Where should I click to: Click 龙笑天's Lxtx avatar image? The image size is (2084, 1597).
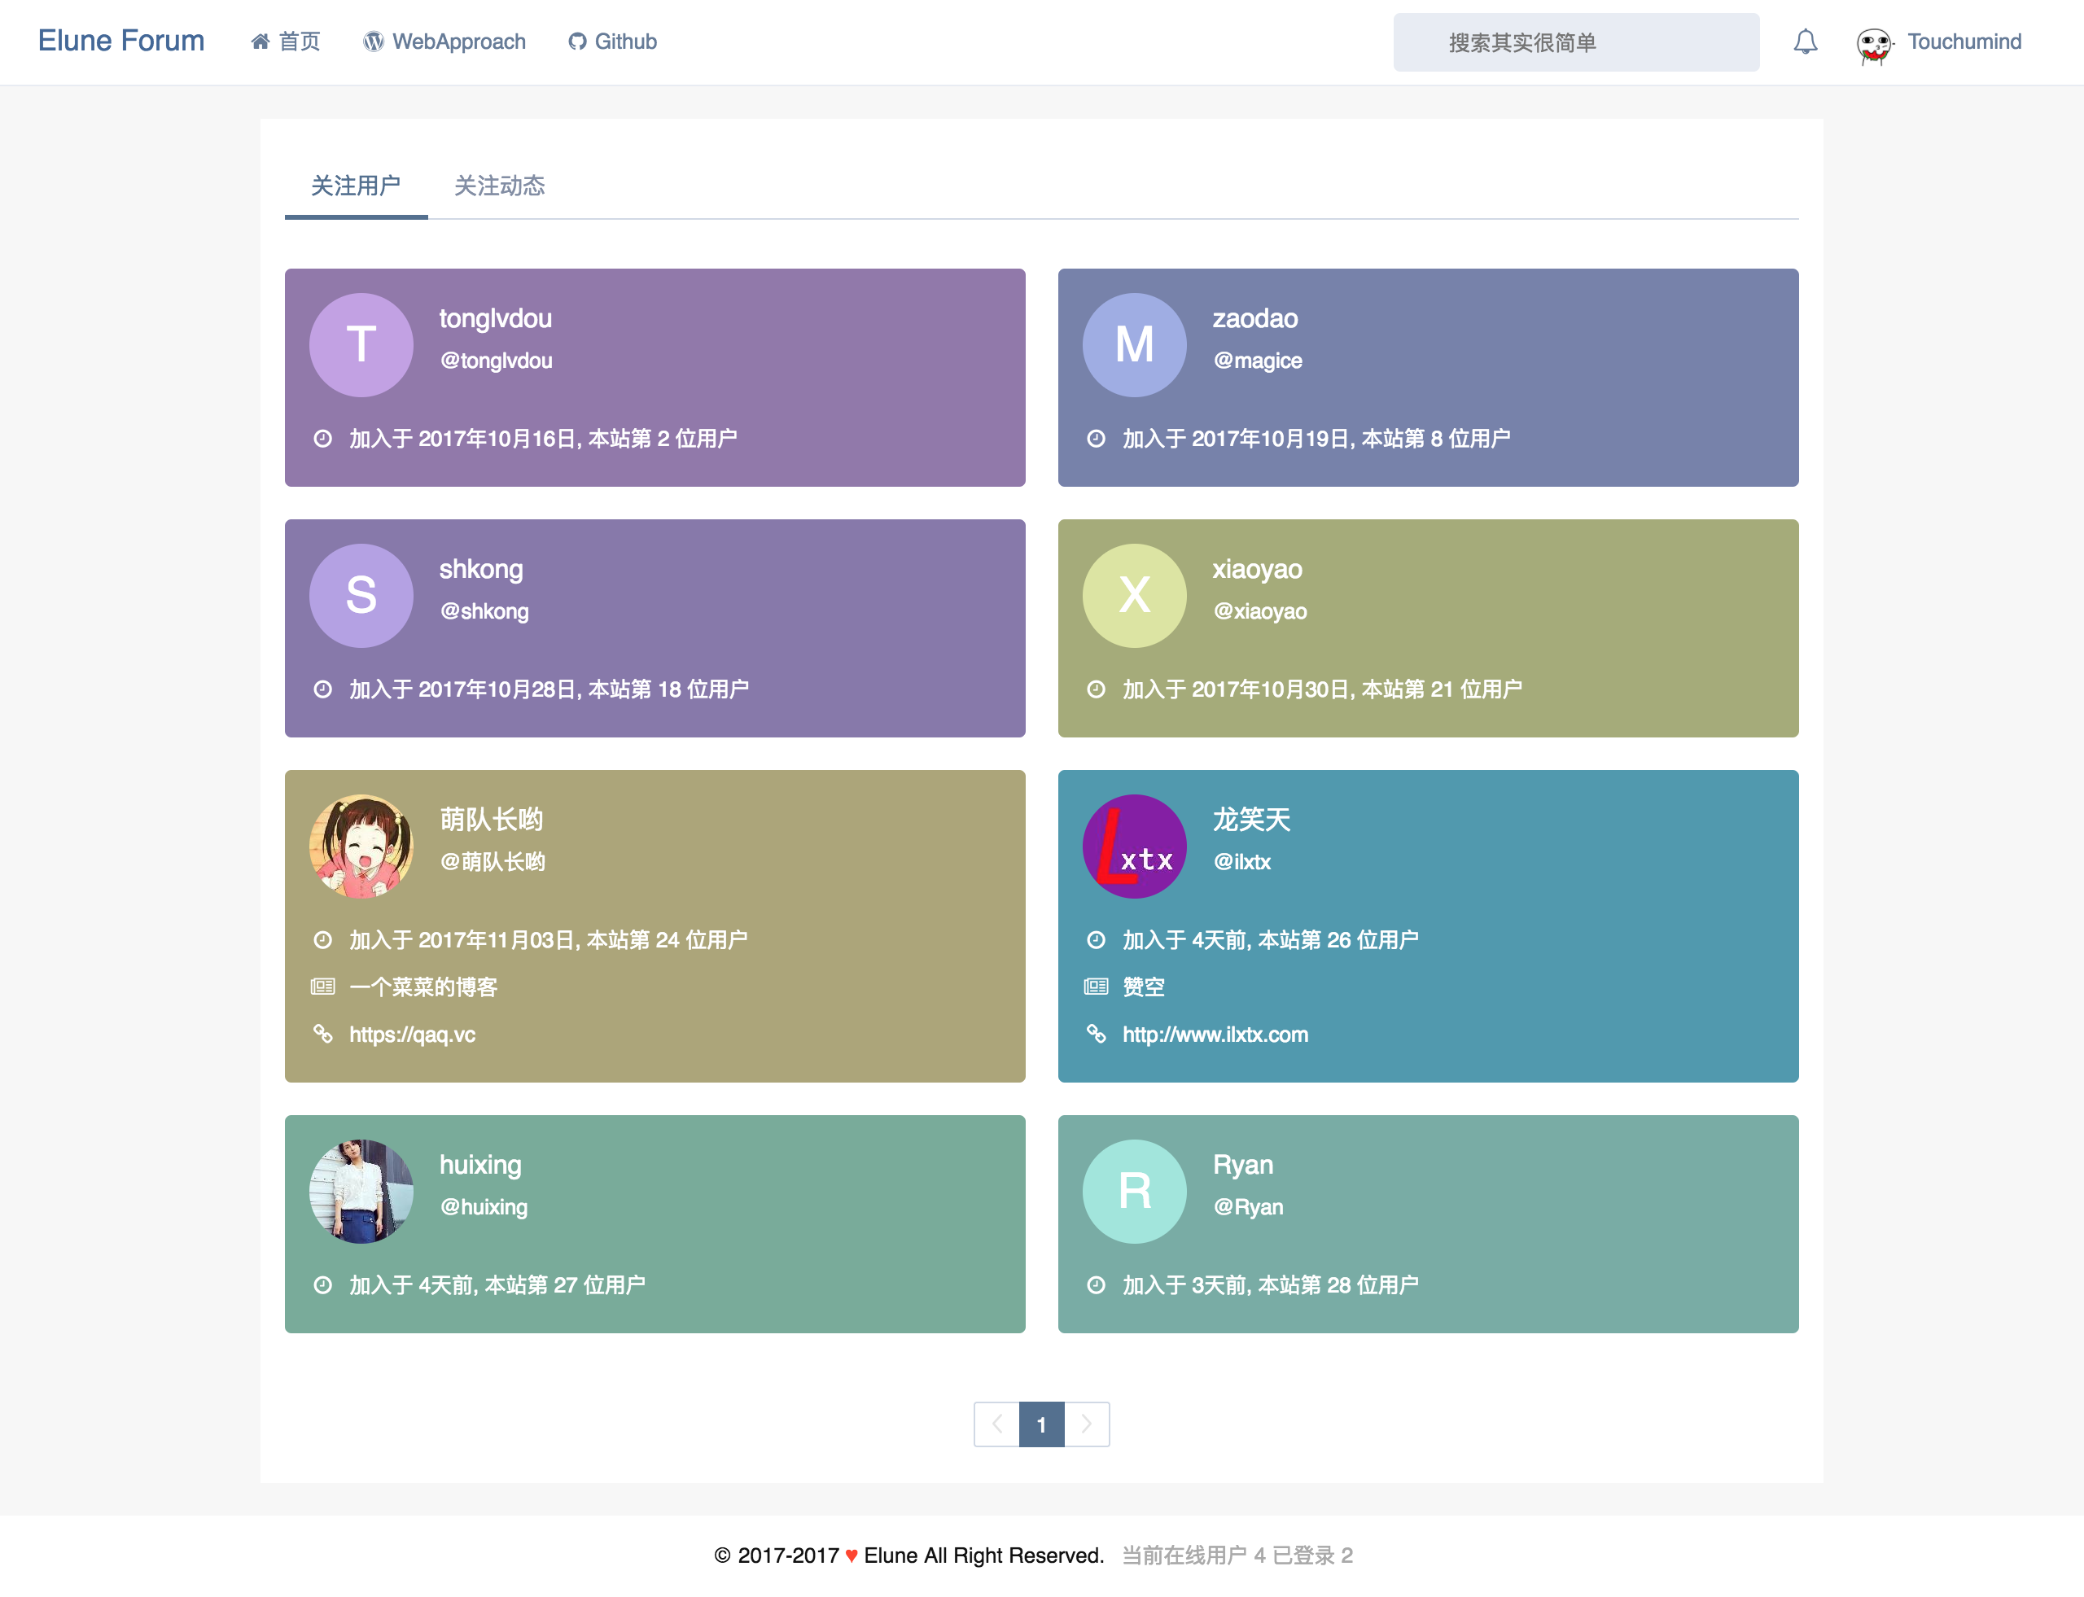1134,846
